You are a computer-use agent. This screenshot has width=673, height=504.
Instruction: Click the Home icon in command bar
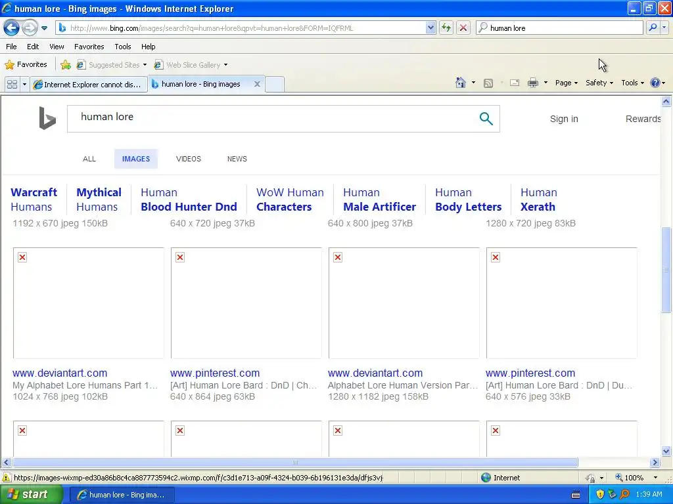pos(461,83)
